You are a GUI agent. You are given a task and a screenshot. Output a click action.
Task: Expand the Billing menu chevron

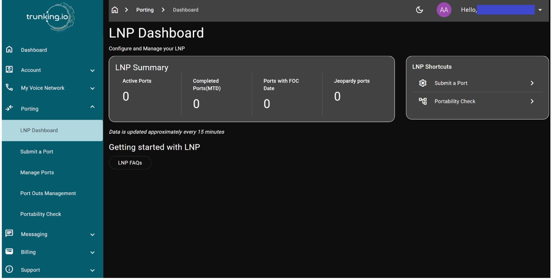tap(92, 253)
